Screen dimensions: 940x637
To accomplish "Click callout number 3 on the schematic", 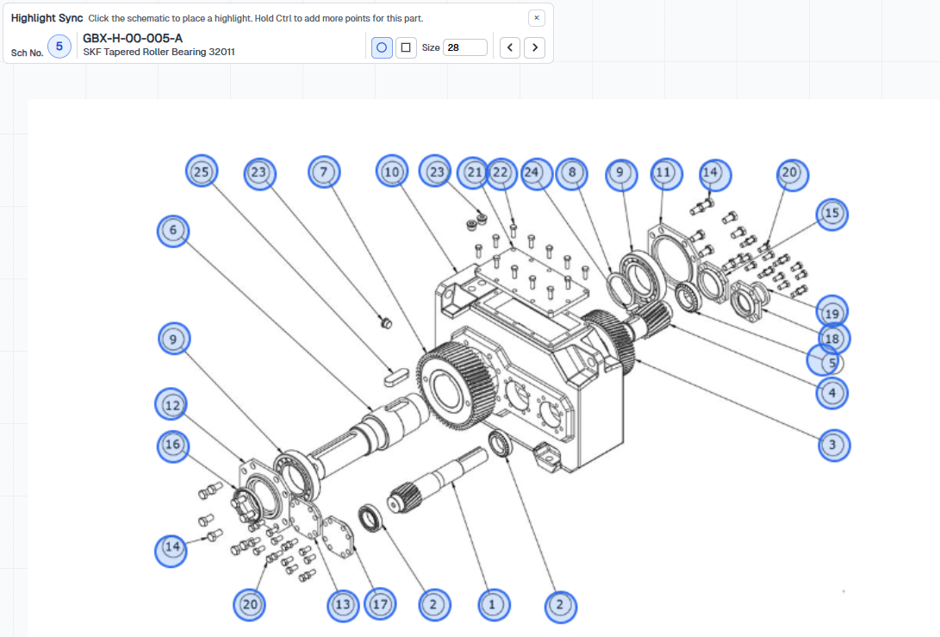I will [834, 445].
